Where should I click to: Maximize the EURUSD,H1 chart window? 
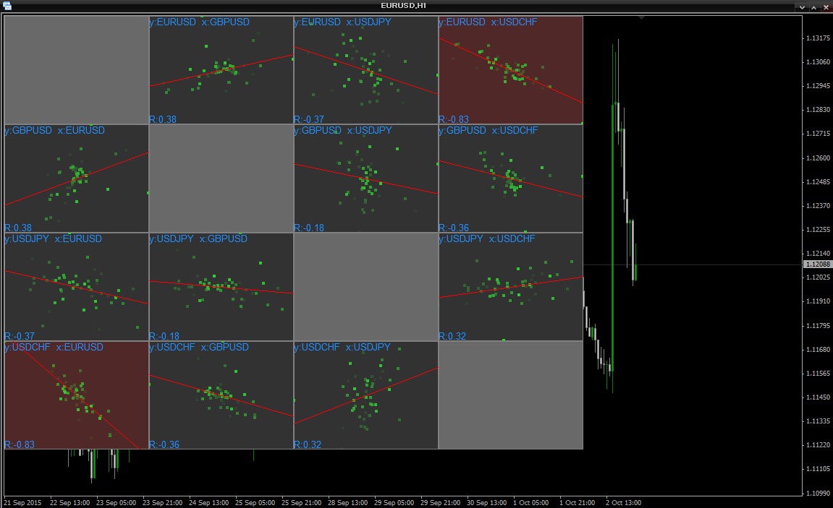pyautogui.click(x=813, y=6)
